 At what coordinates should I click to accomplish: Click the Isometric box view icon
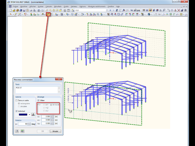click(x=119, y=14)
